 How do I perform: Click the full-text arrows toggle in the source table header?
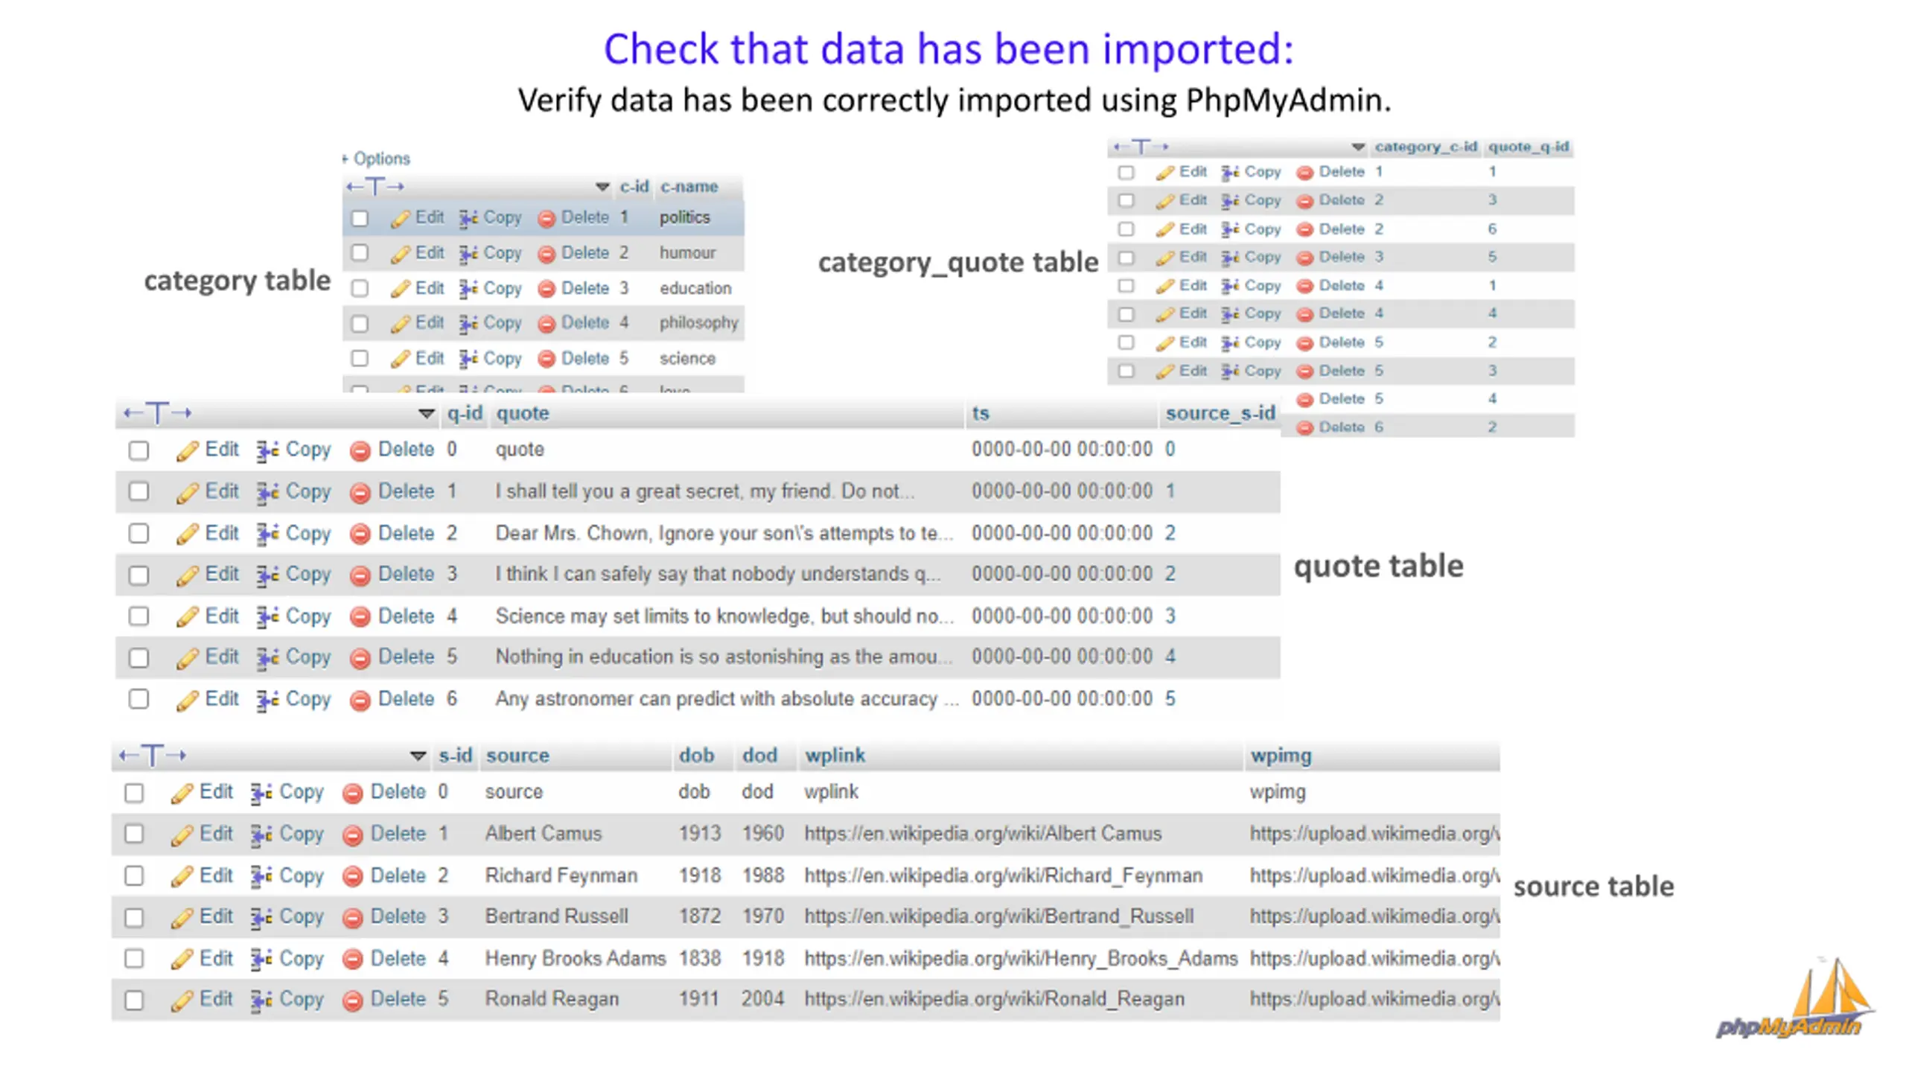(x=153, y=756)
